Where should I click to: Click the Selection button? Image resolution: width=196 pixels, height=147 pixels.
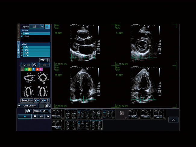[x=27, y=100]
